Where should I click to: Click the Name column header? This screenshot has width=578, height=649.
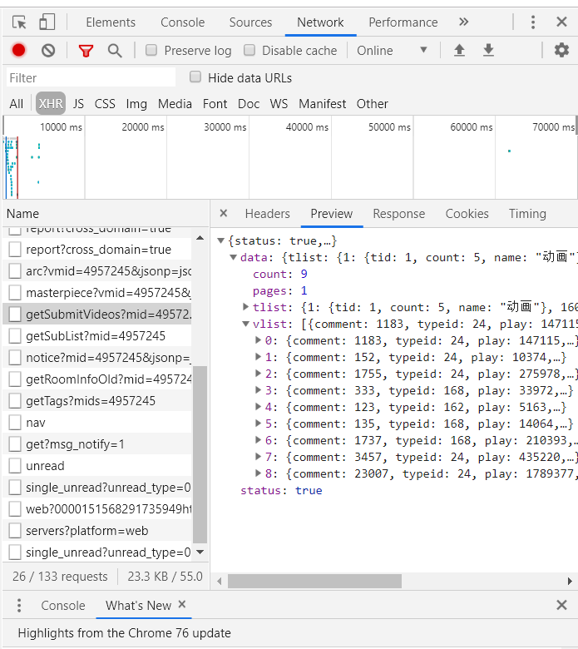pyautogui.click(x=106, y=214)
